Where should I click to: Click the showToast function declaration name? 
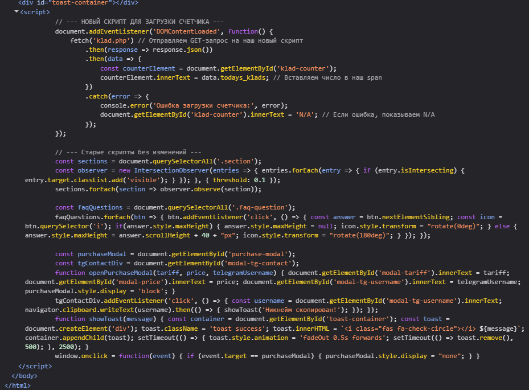point(105,319)
